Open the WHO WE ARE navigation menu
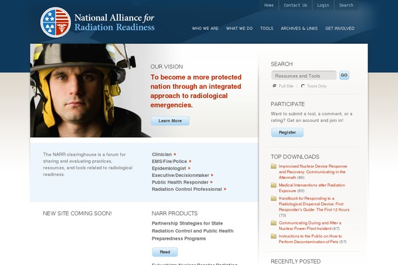This screenshot has width=398, height=265. (x=205, y=28)
